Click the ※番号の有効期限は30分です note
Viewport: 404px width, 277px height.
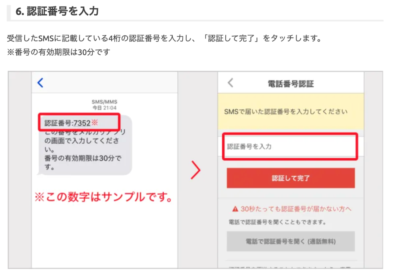59,52
